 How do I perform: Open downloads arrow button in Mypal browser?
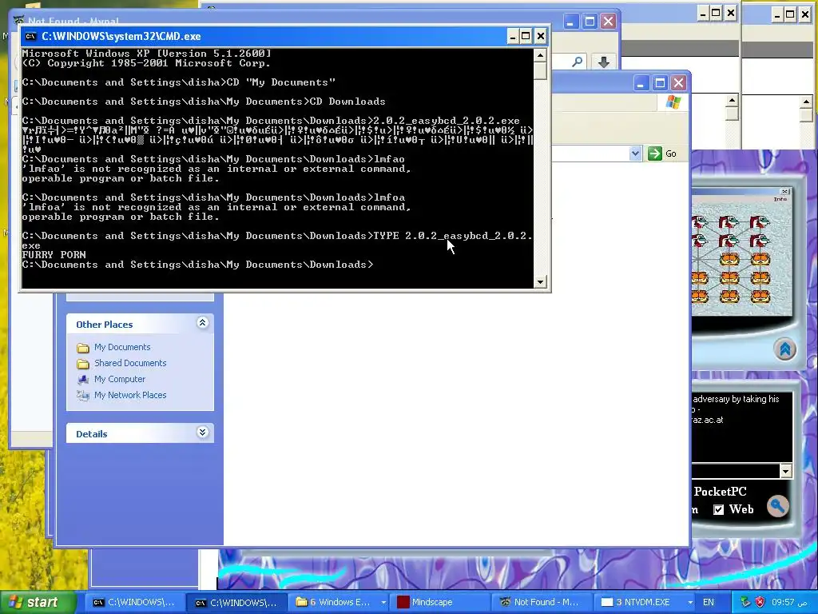[x=604, y=62]
